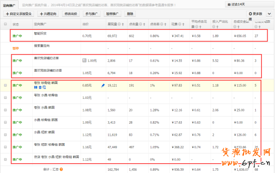Click the 兴趣定向 add button

click(x=48, y=14)
